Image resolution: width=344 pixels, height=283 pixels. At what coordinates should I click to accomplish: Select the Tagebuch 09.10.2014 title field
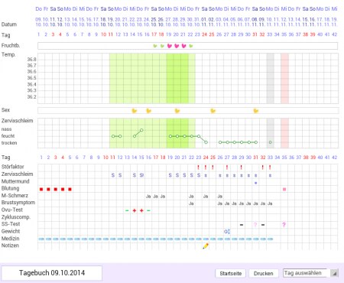click(x=52, y=273)
